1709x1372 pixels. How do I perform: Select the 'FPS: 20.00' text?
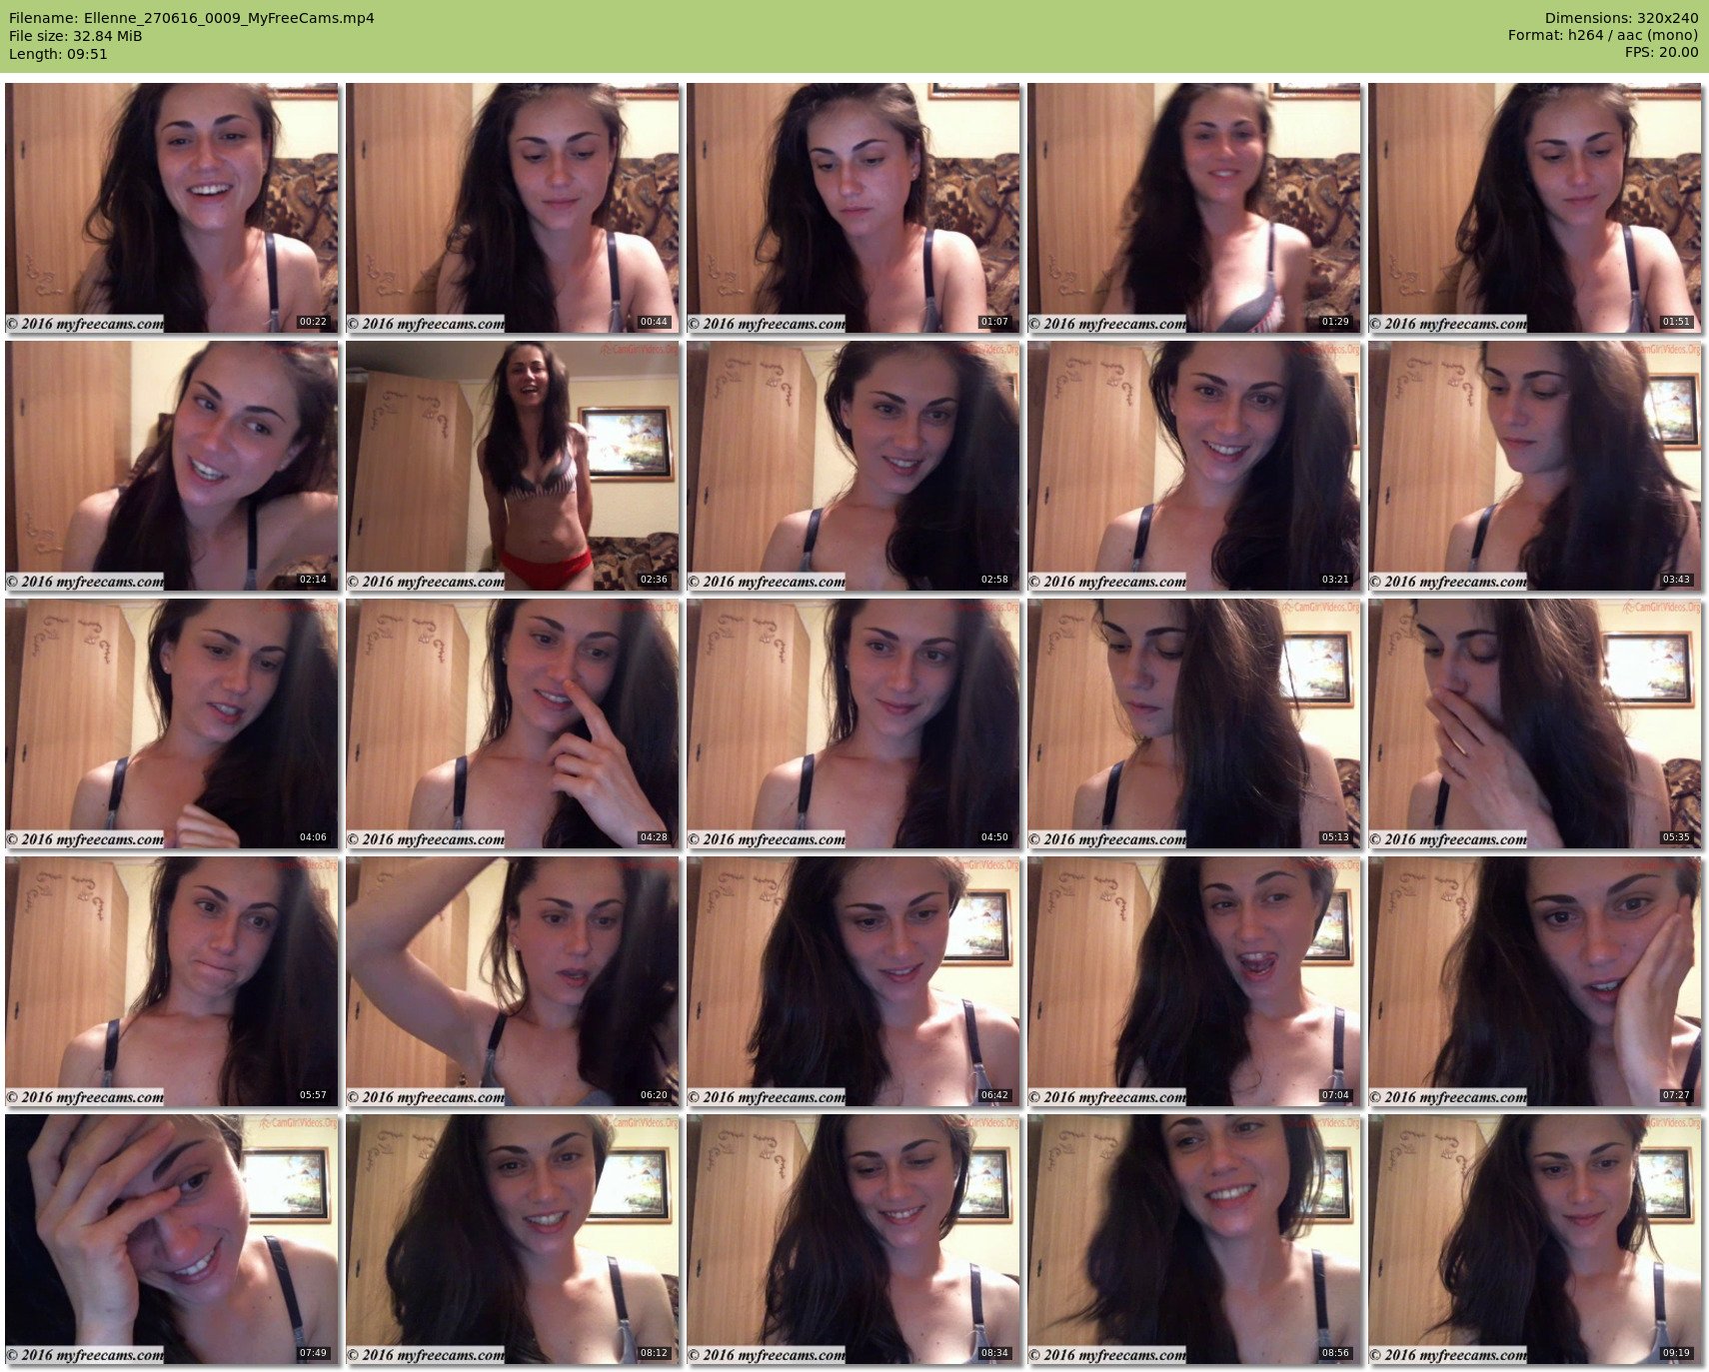(1661, 52)
